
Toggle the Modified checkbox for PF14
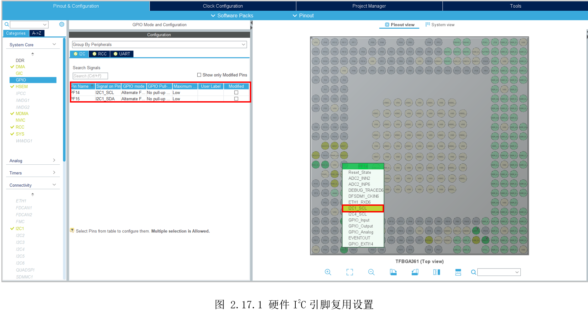click(x=236, y=93)
